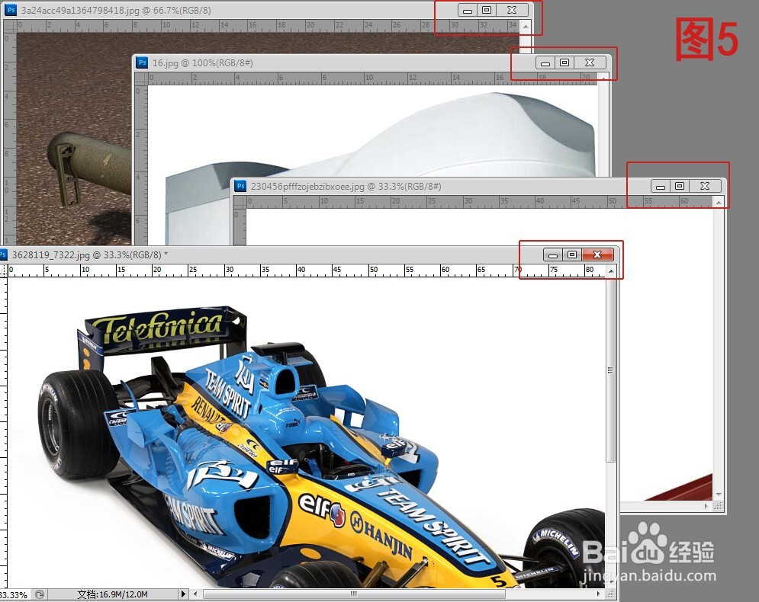The image size is (759, 602).
Task: Maximize the 3628119_7322.jpg window
Action: pyautogui.click(x=572, y=255)
